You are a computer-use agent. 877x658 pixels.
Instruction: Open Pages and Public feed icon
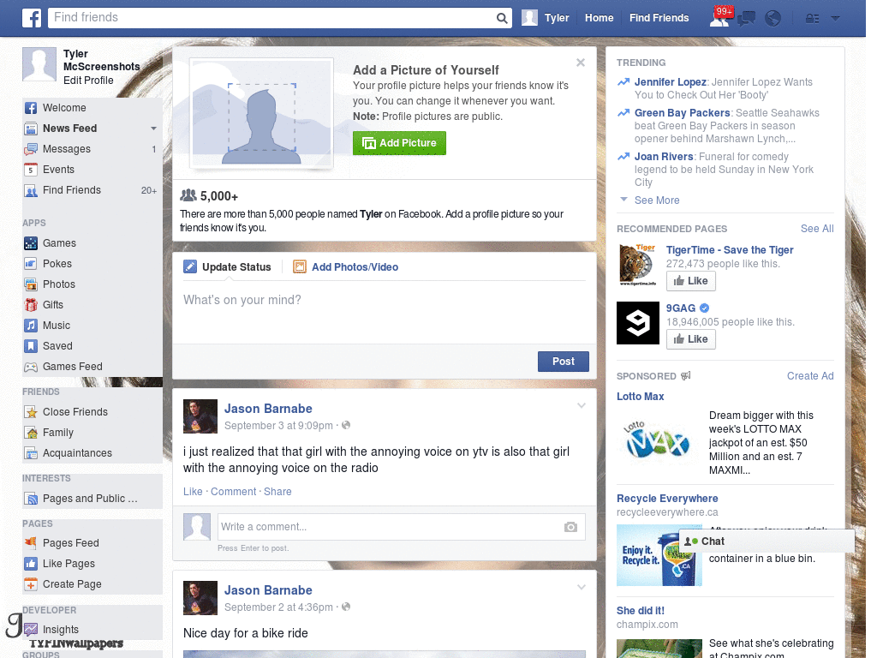(x=31, y=499)
